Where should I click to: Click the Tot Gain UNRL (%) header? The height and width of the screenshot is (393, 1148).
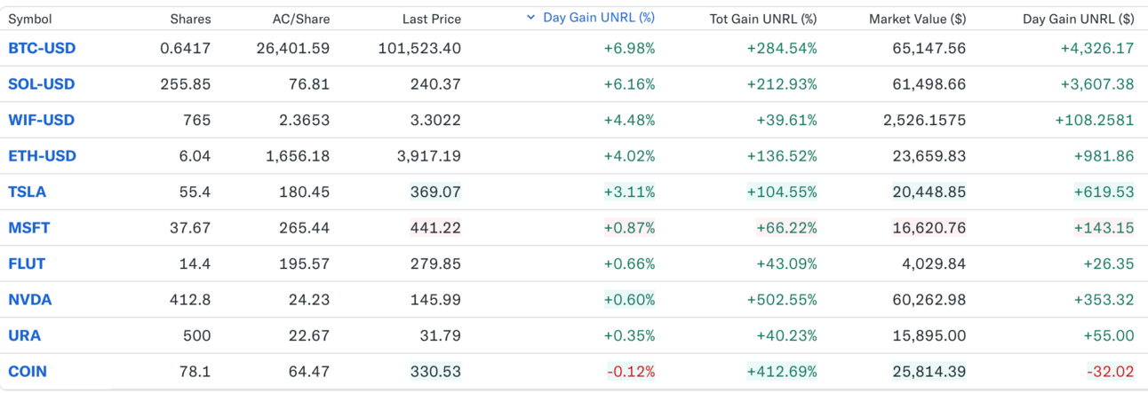763,19
